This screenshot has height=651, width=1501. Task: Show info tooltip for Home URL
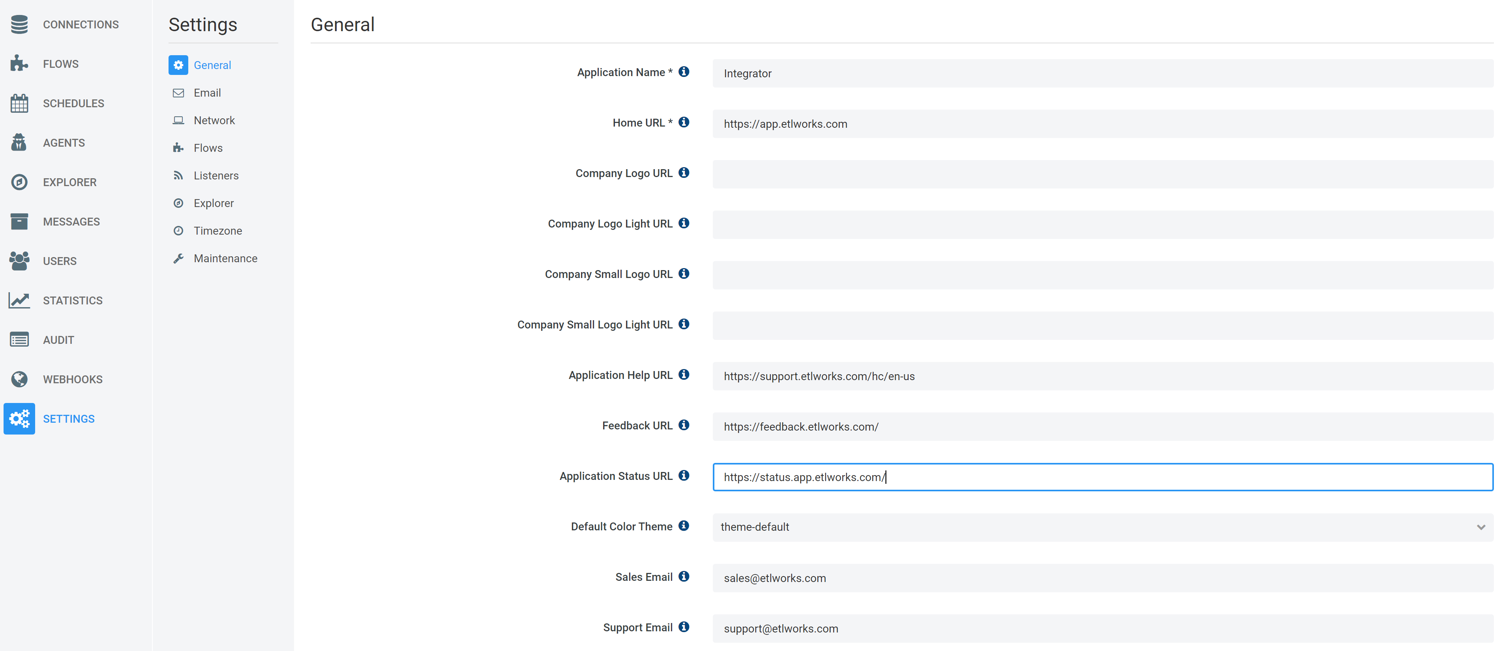[684, 122]
